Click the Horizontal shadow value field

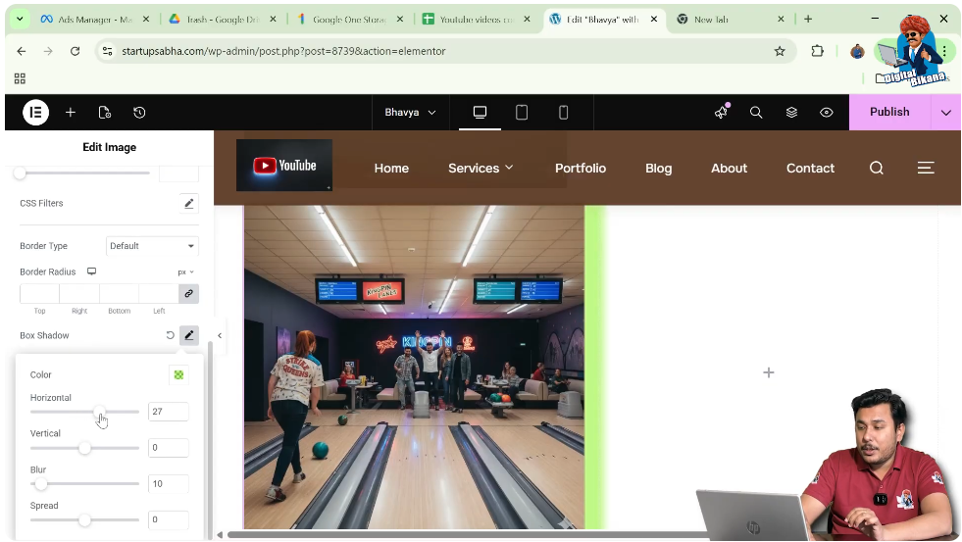click(168, 412)
